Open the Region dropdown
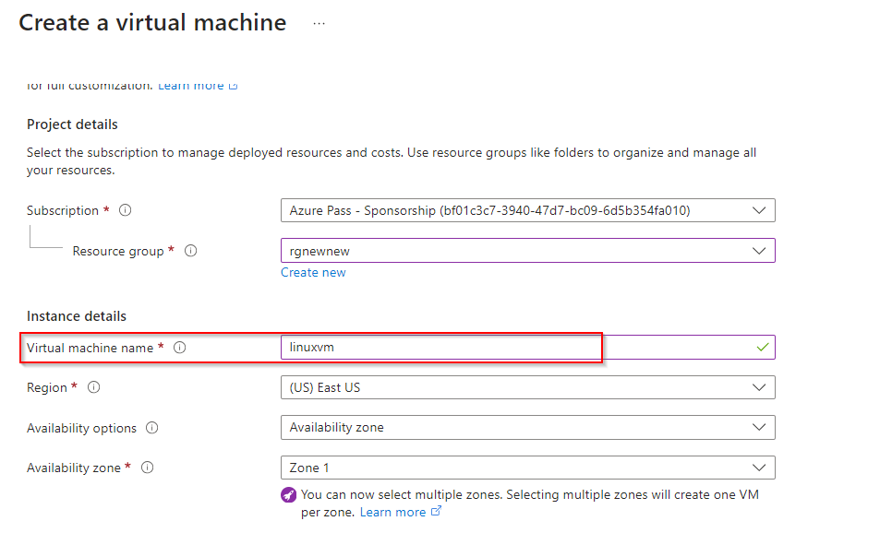Screen dimensions: 892x533 [x=527, y=388]
